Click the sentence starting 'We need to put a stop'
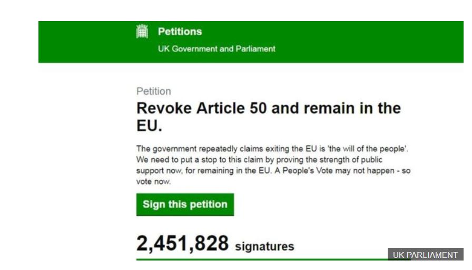472x270 pixels. [259, 159]
